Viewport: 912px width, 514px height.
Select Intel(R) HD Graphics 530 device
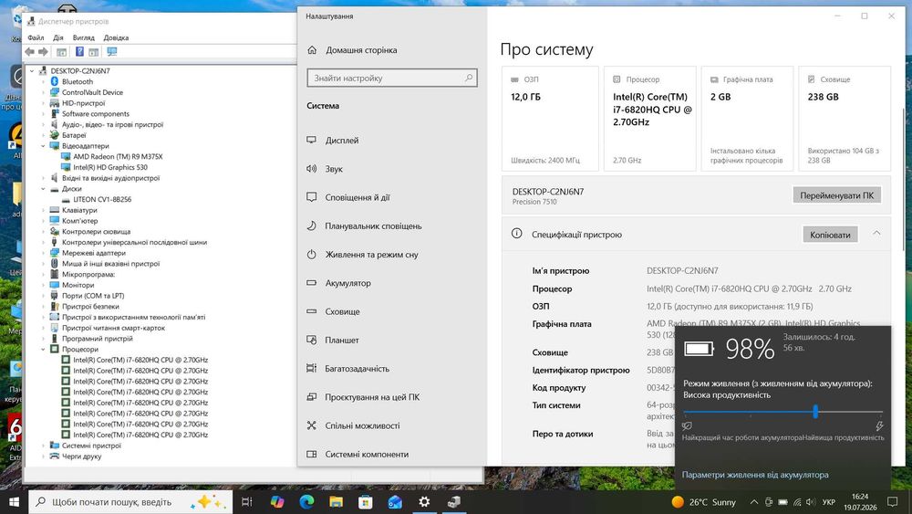pyautogui.click(x=110, y=168)
